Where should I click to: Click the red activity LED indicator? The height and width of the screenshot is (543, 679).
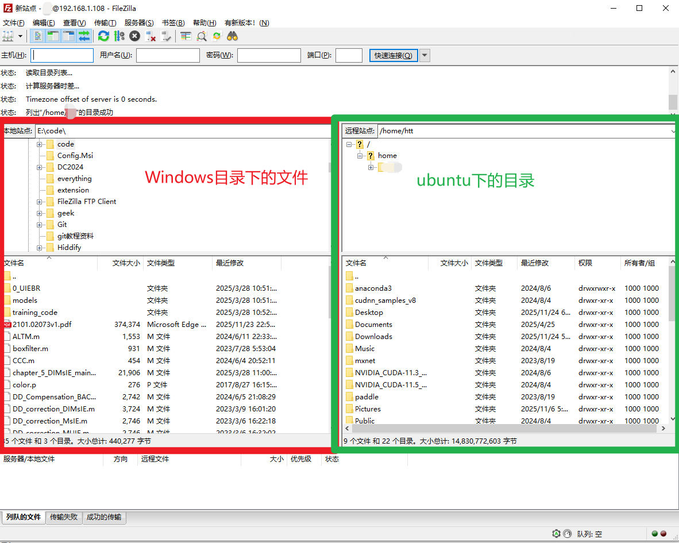[663, 533]
